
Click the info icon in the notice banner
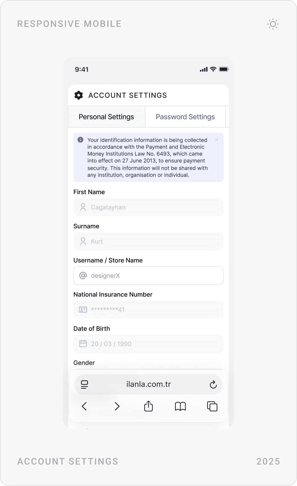coord(80,140)
